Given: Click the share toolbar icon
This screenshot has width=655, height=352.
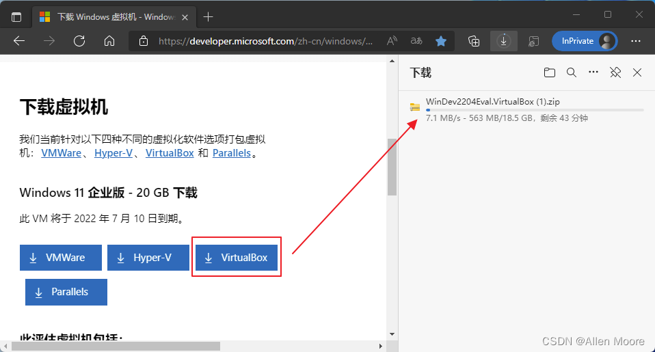Looking at the screenshot, I should coord(533,41).
